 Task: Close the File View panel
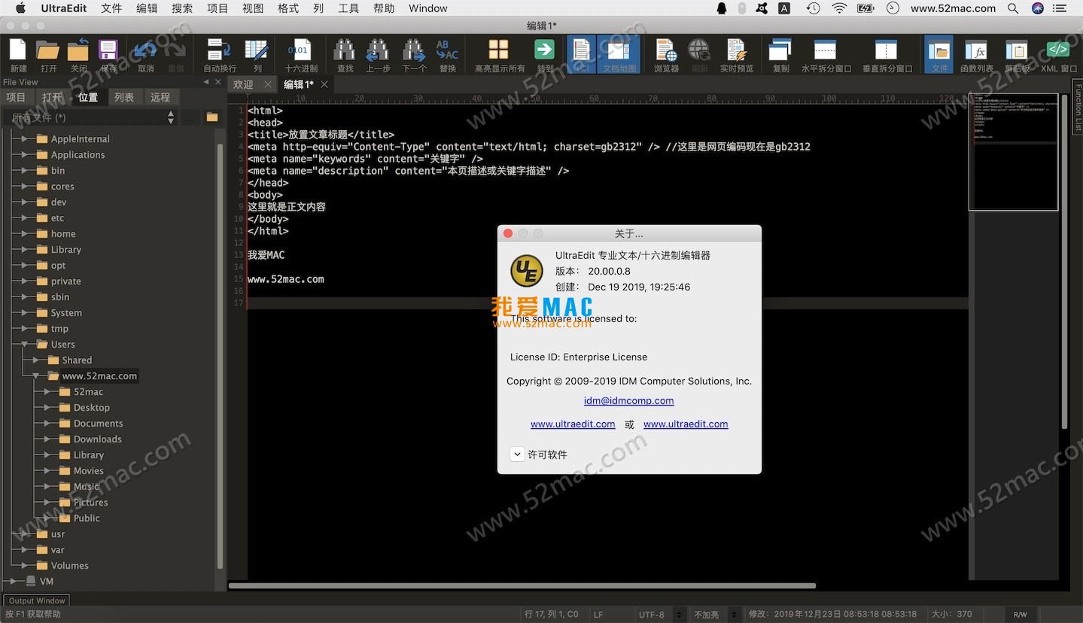pos(218,82)
